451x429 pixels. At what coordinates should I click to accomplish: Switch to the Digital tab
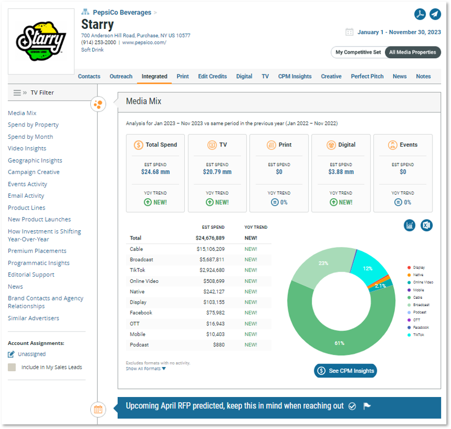[x=244, y=76]
